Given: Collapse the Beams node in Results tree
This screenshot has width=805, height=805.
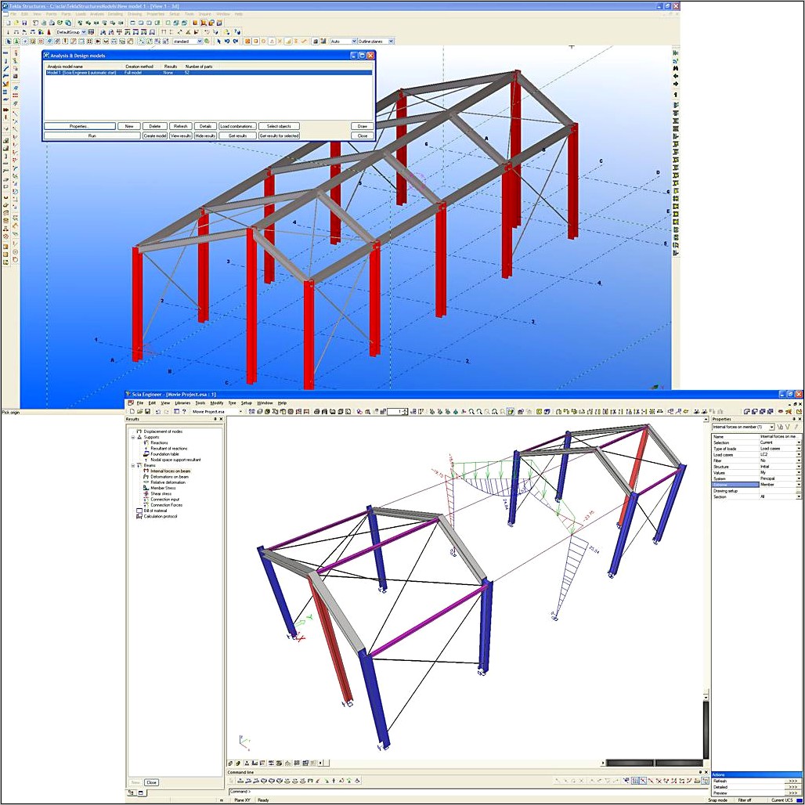Looking at the screenshot, I should (x=133, y=466).
